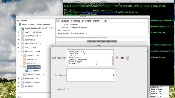Click the collection info panel vertical scrollbar
The image size is (175, 98).
[148, 25]
